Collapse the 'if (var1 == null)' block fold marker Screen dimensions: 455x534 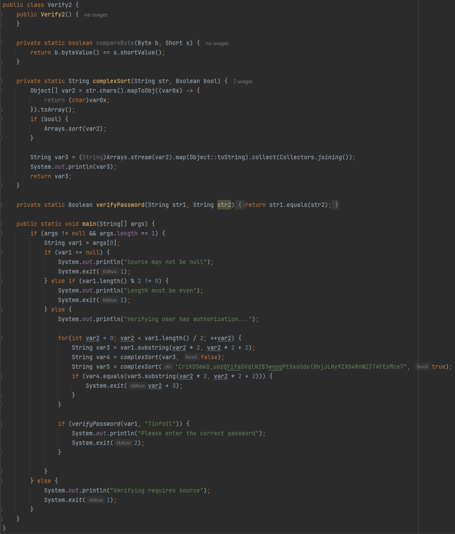click(1, 252)
